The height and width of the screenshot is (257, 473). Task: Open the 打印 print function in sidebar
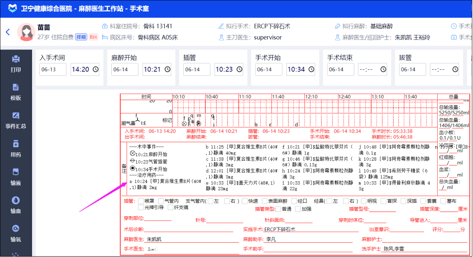15,64
